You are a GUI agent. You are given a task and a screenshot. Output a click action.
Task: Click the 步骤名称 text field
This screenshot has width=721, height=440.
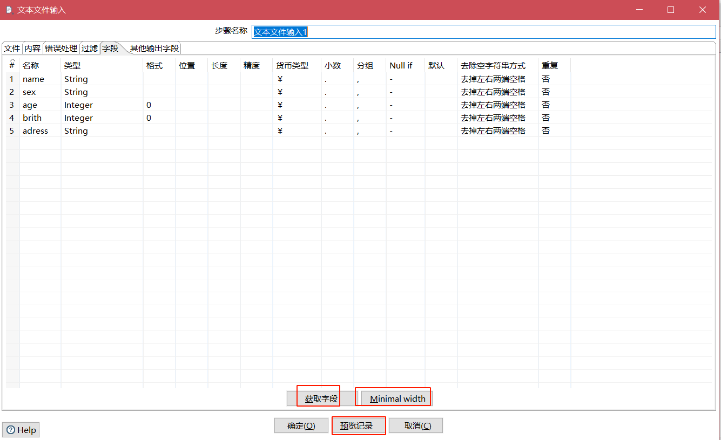pos(483,32)
